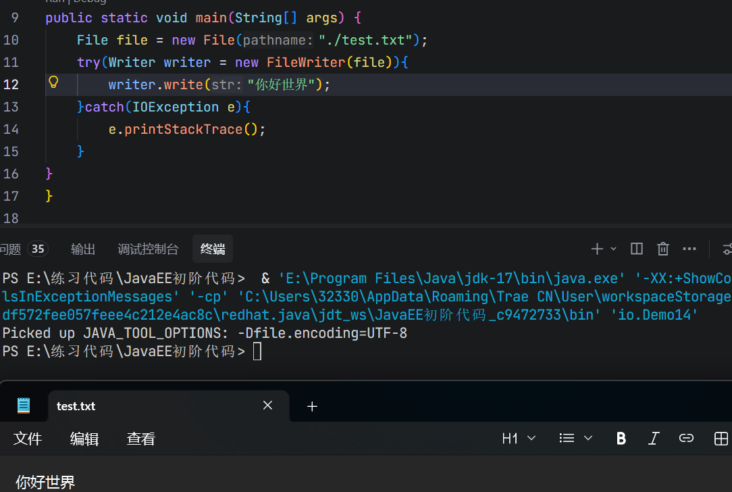Click the new terminal plus icon
Viewport: 732px width, 492px height.
(x=597, y=249)
